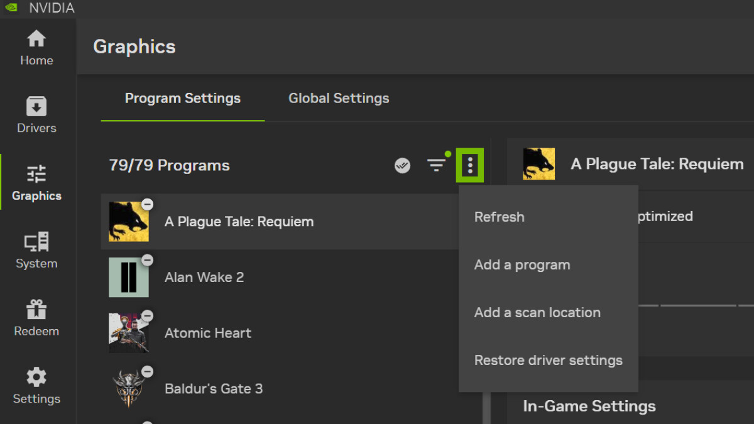Viewport: 754px width, 424px height.
Task: Expand the In-Game Settings section
Action: tap(589, 406)
